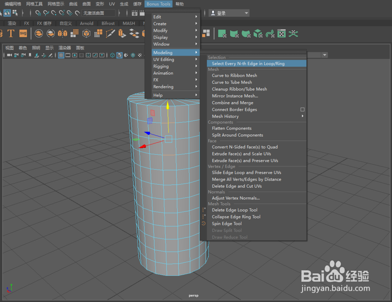Click the Lock camera icon in panel toolbar
392x302 pixels.
pos(16,55)
